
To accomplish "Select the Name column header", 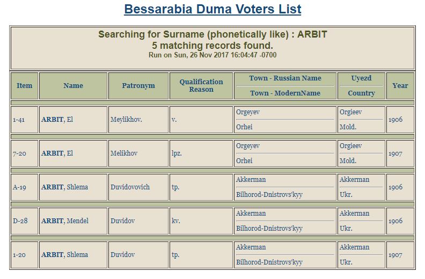I will tap(73, 86).
